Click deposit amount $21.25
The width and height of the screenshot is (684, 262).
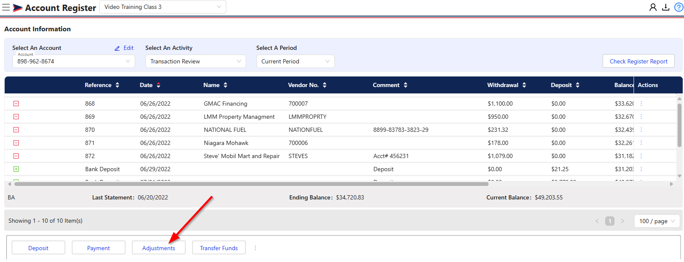click(x=560, y=169)
